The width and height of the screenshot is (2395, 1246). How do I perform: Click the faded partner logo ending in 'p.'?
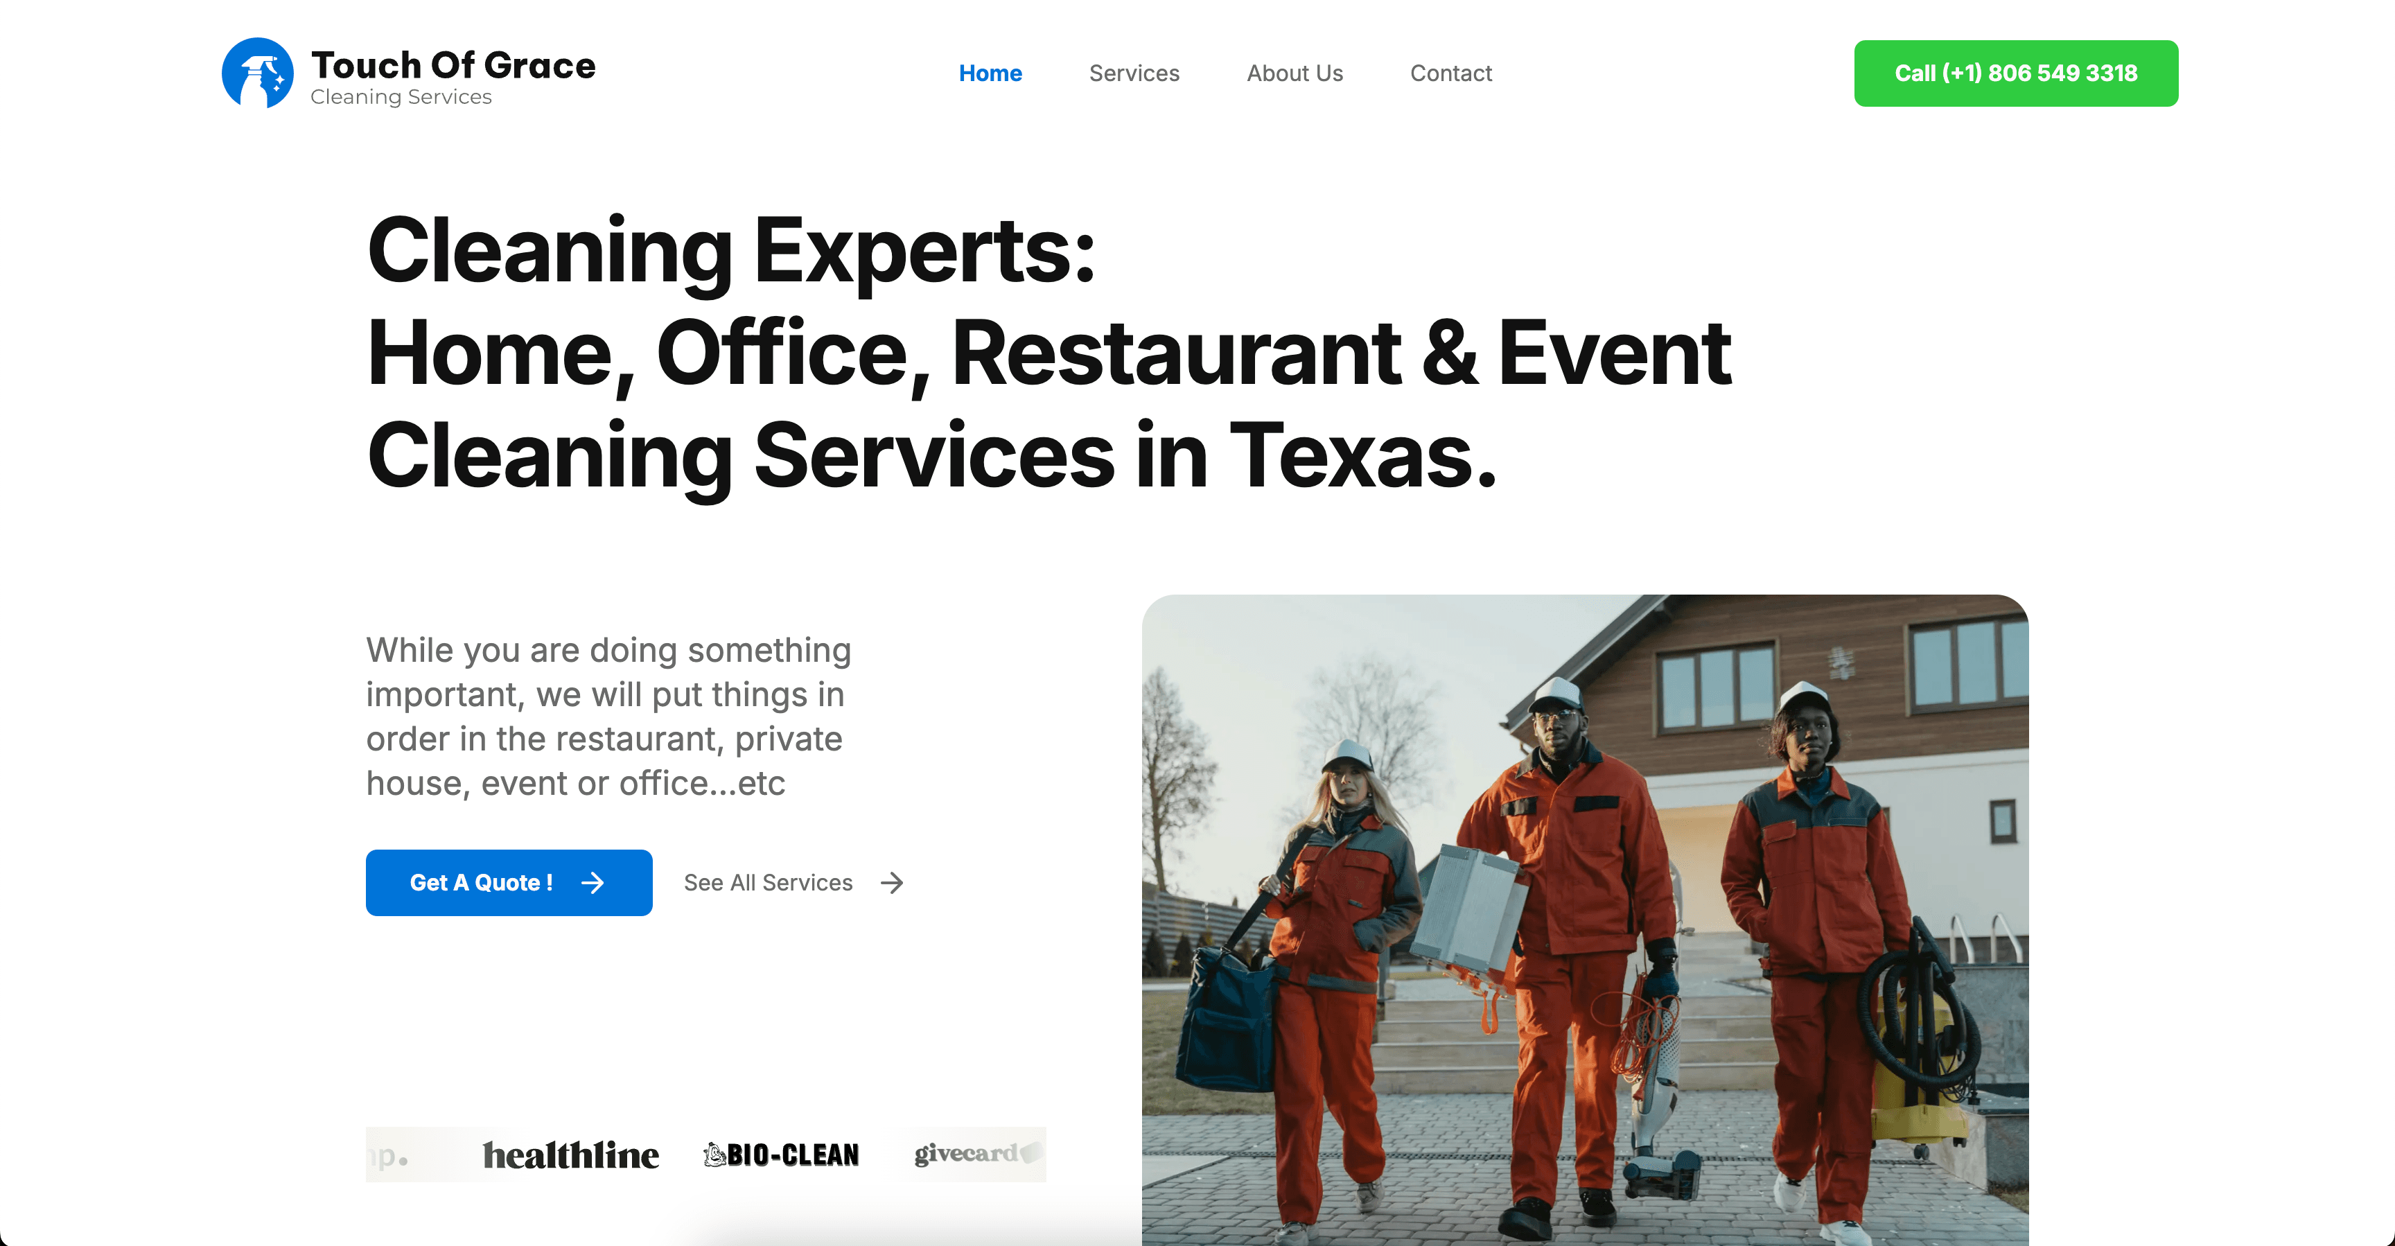tap(387, 1158)
